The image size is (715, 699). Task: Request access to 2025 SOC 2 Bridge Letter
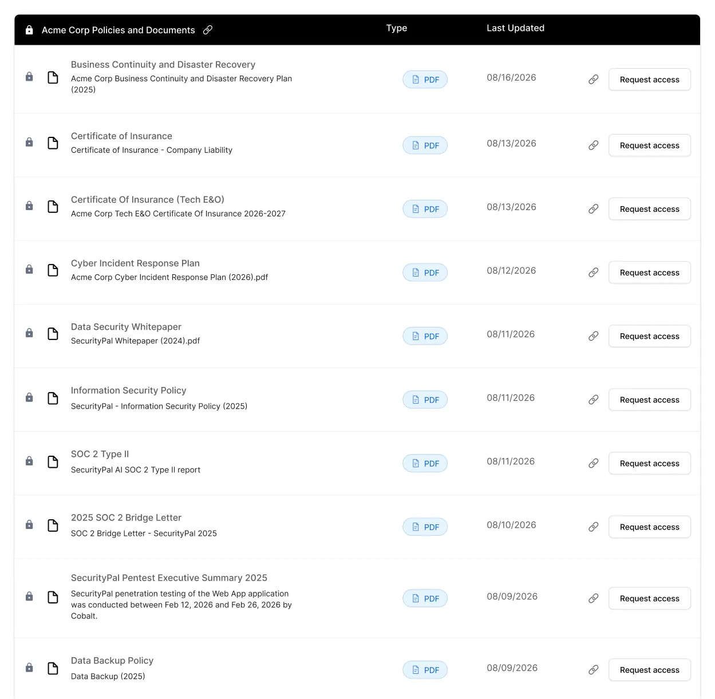coord(650,527)
